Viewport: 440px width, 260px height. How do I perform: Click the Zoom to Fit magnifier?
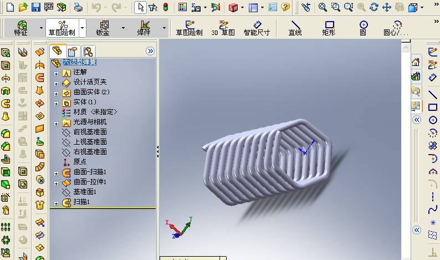(x=323, y=7)
